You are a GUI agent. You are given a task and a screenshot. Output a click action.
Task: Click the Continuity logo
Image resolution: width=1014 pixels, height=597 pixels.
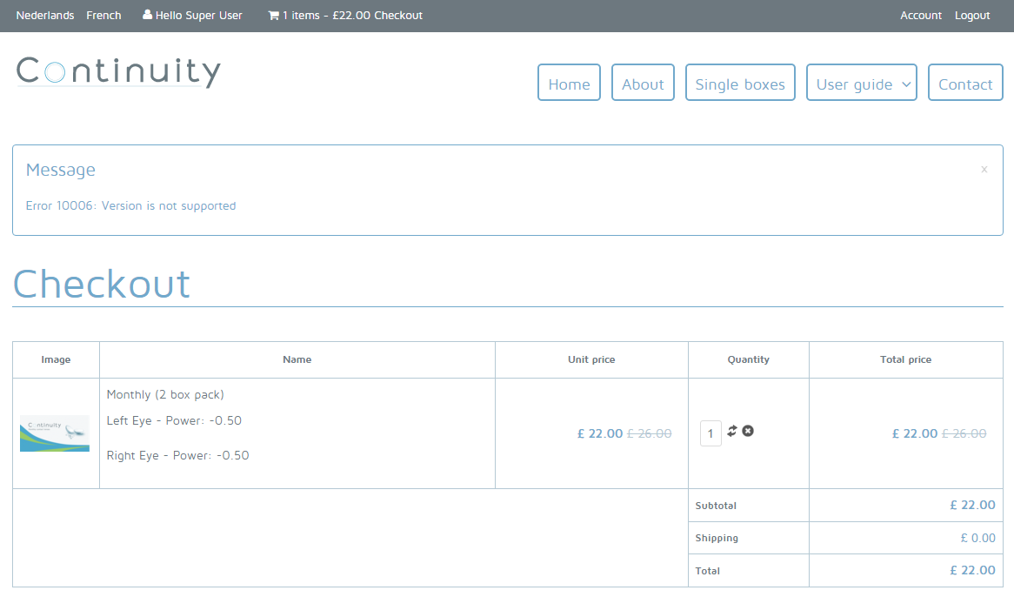[x=118, y=72]
